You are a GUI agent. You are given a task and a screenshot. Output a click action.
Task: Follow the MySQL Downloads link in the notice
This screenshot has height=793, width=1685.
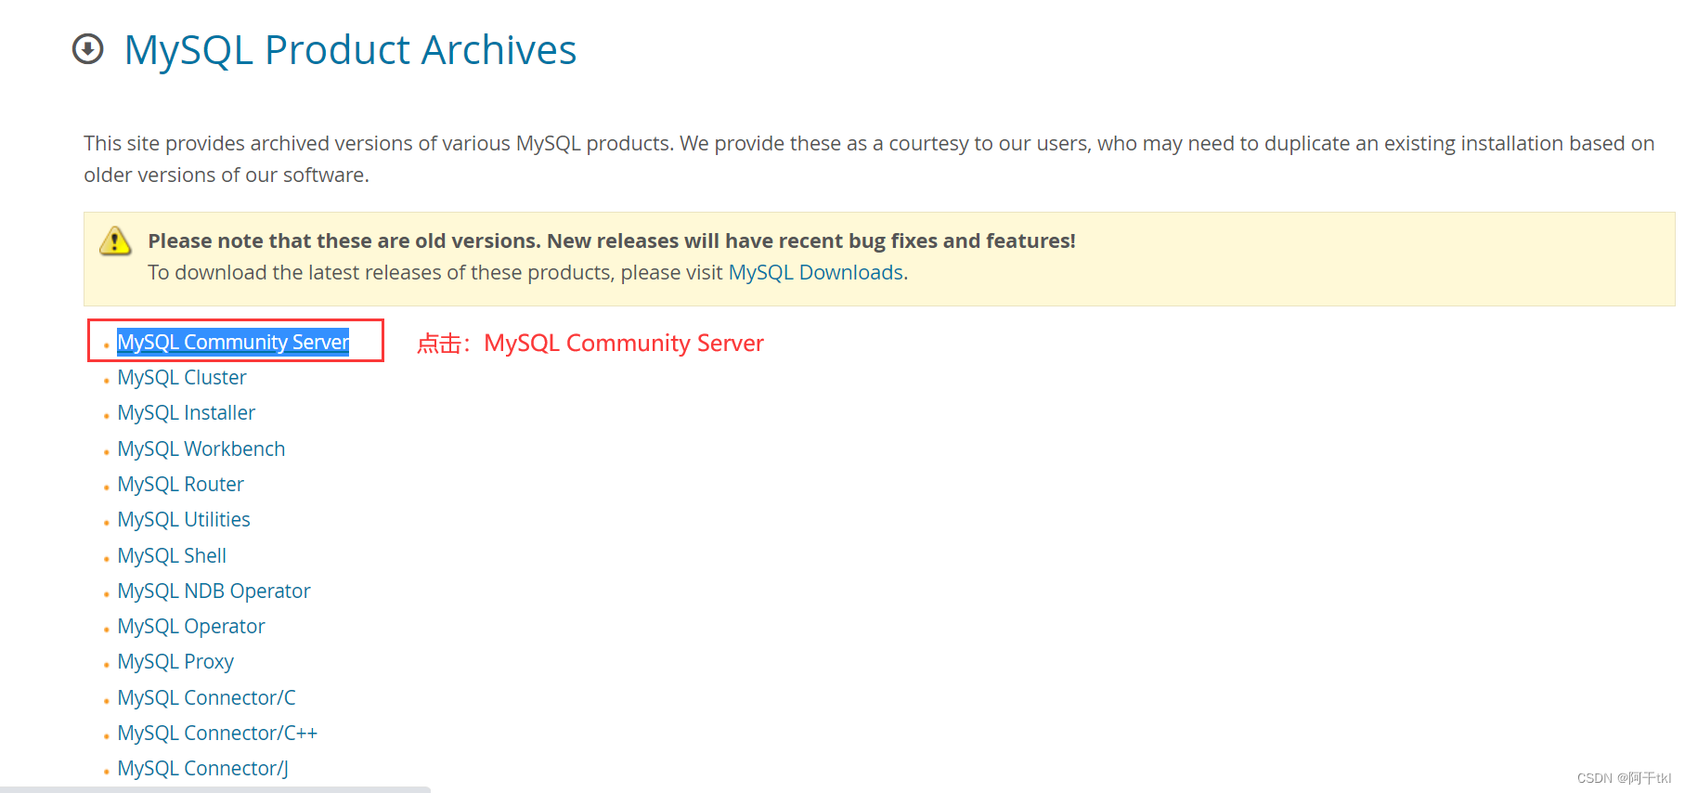pyautogui.click(x=815, y=273)
